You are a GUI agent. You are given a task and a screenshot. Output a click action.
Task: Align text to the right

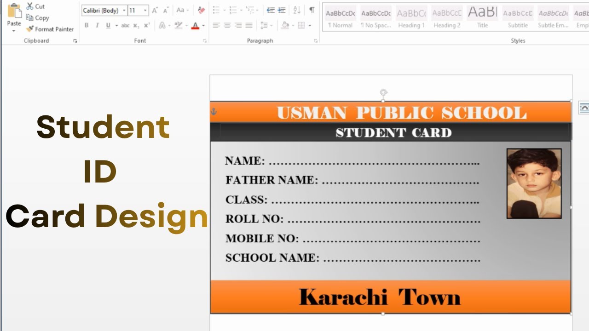(x=238, y=26)
